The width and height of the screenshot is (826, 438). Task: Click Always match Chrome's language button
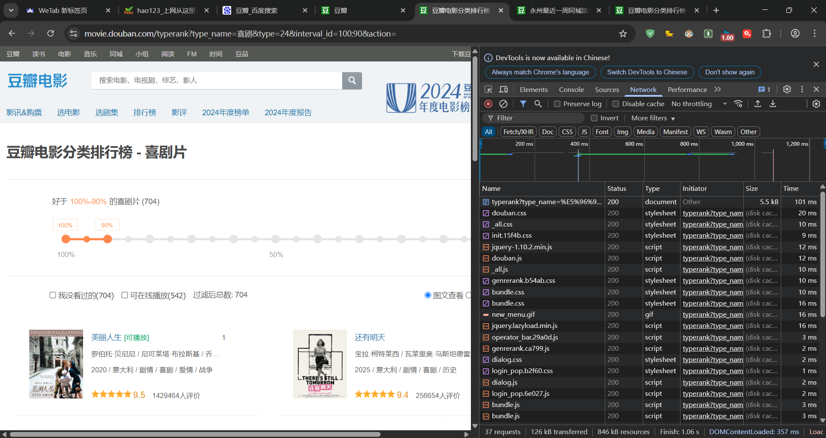pos(540,72)
